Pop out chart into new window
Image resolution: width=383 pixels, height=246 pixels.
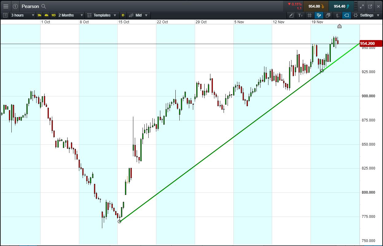370,6
